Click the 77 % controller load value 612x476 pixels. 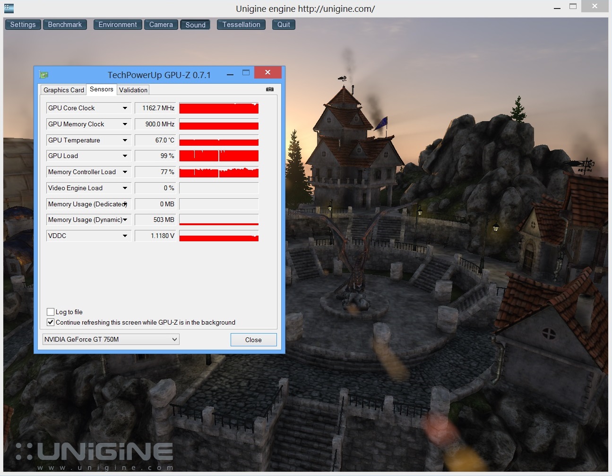(155, 172)
